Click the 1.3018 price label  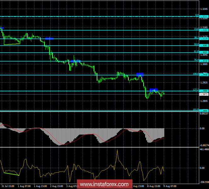[204, 61]
